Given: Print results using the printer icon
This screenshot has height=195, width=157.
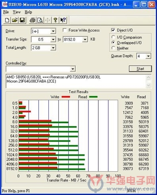Looking at the screenshot, I should [x=33, y=20].
